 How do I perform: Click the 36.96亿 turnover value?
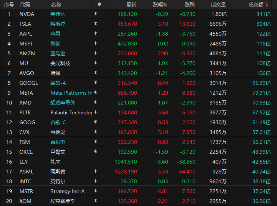(261, 201)
